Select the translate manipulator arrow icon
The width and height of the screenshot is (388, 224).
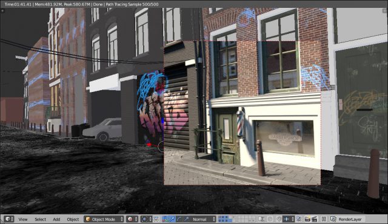(x=173, y=219)
